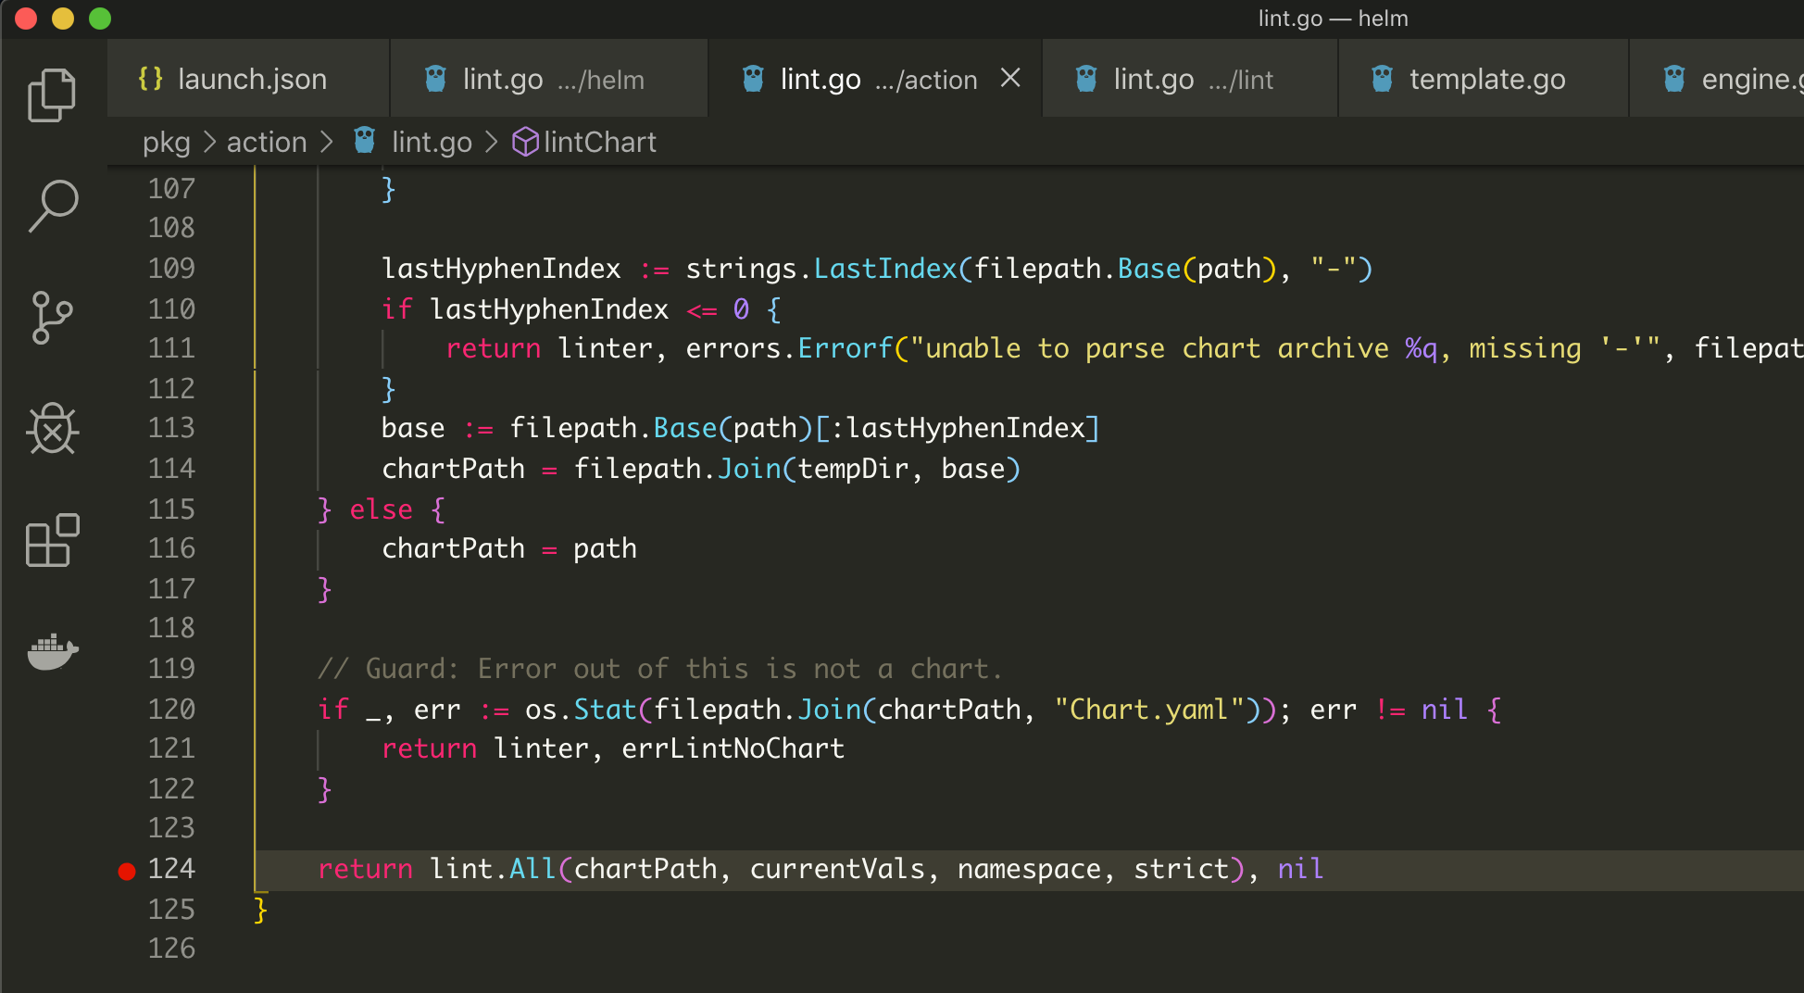Click lint.All call on line 124
This screenshot has width=1804, height=993.
pyautogui.click(x=493, y=869)
